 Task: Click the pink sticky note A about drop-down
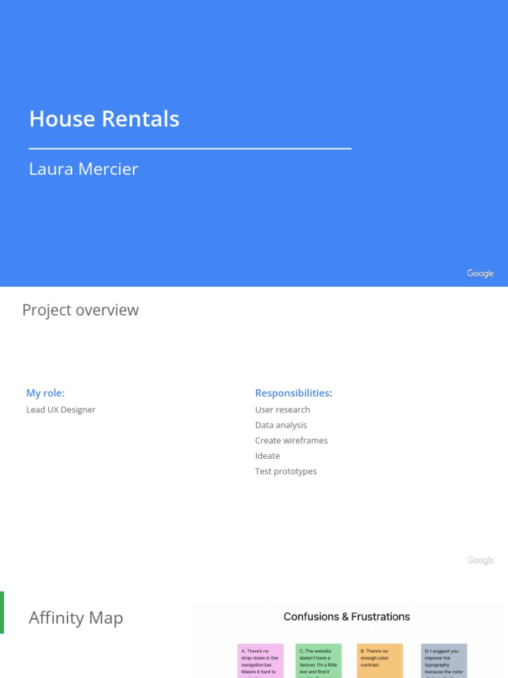point(261,661)
